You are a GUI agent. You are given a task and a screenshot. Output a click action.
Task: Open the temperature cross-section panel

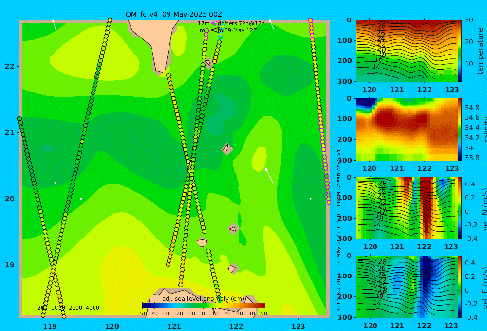[x=406, y=51]
